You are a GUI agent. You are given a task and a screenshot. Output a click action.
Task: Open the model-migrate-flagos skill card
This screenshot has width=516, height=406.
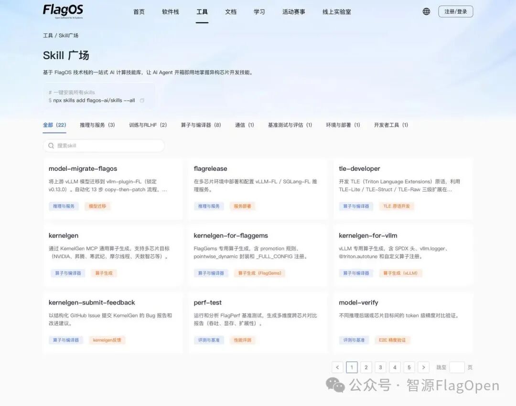tap(113, 189)
